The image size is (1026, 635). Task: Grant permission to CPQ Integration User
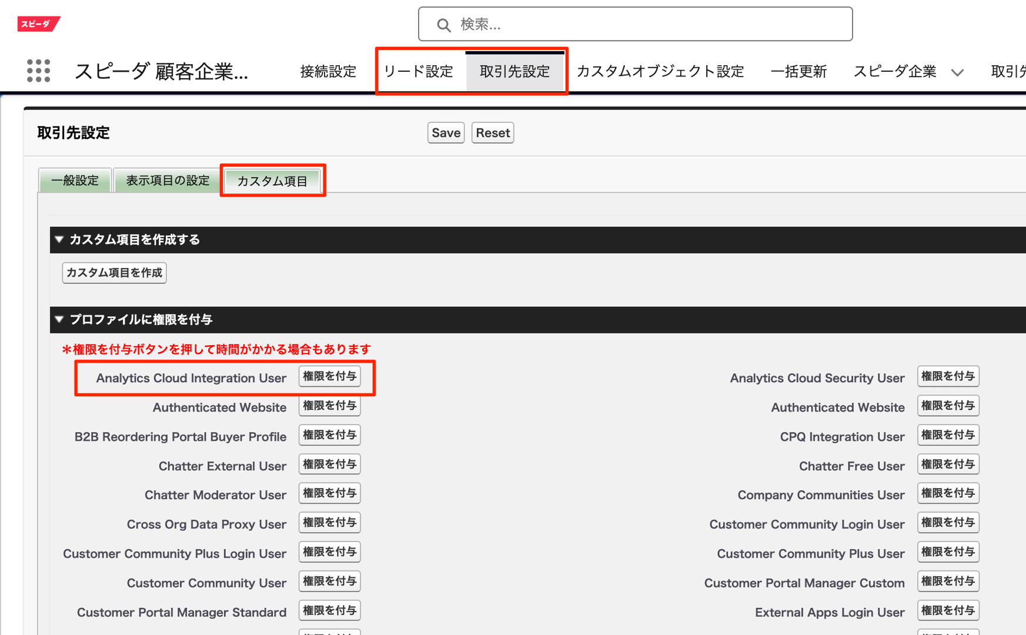click(947, 436)
